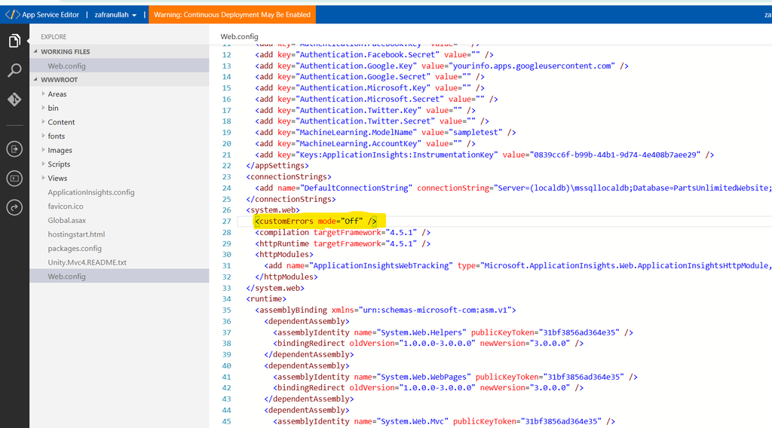The height and width of the screenshot is (428, 772).
Task: Expand the Areas folder
Action: pos(43,93)
